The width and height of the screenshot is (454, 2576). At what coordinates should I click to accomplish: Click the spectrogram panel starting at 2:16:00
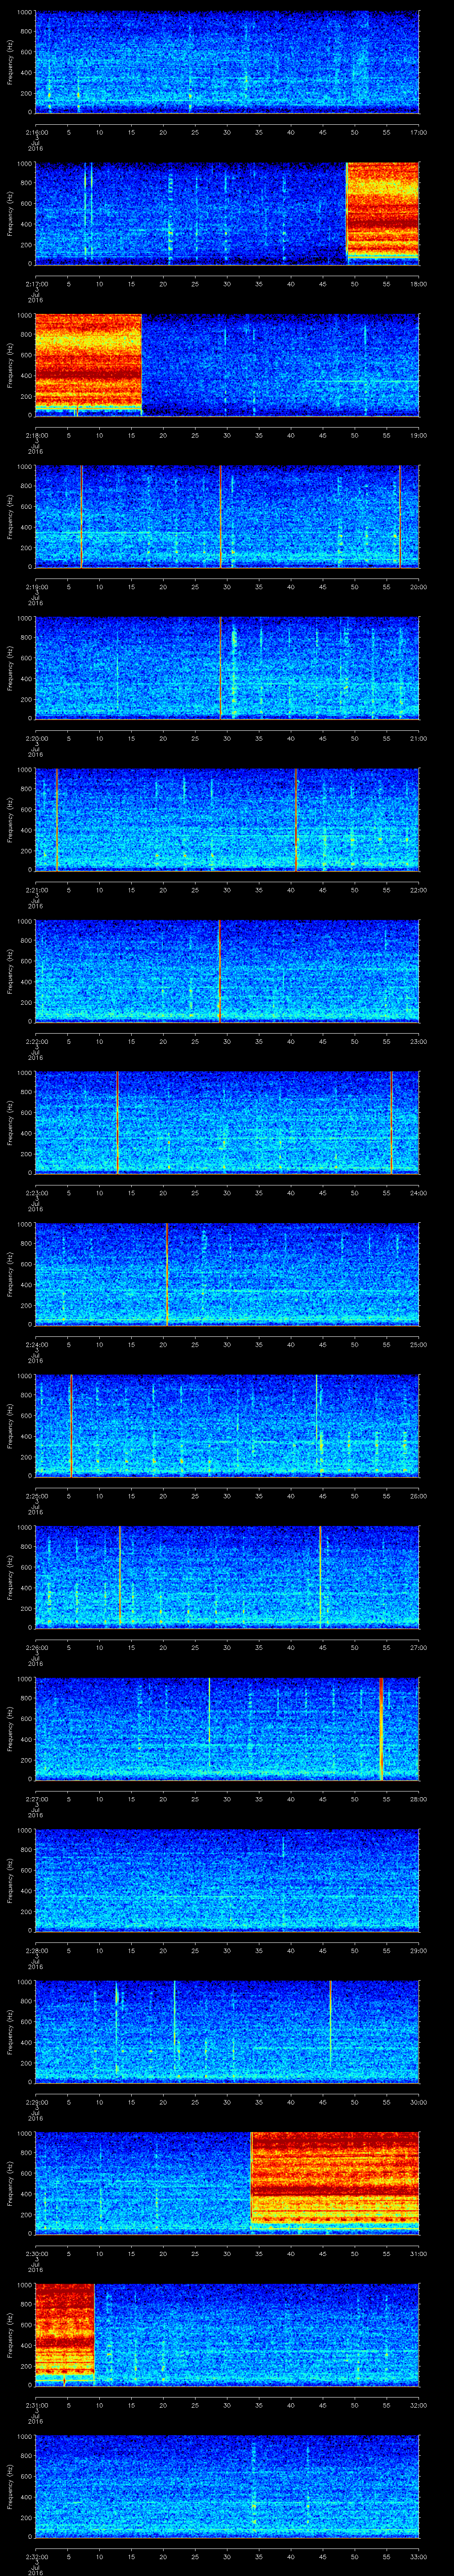[227, 62]
